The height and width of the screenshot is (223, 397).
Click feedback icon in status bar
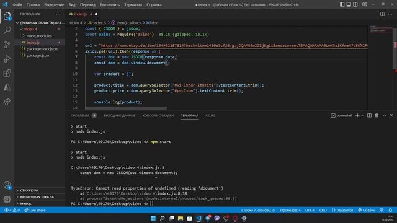point(381,210)
